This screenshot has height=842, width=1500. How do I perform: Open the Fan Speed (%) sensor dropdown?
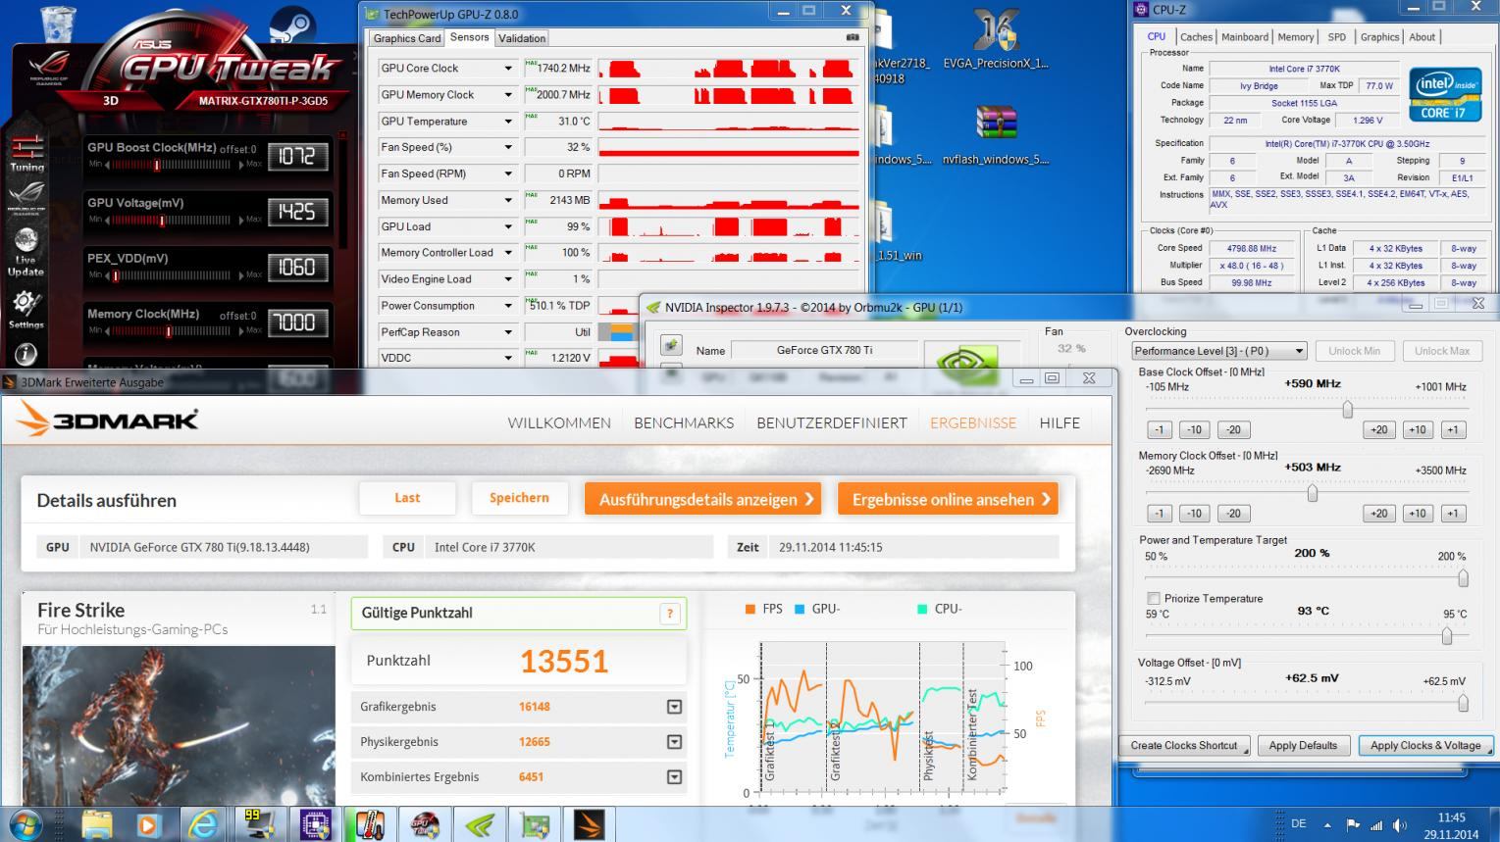pos(508,148)
